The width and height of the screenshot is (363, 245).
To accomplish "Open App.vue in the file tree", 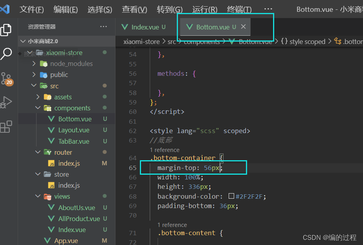I will [x=66, y=241].
